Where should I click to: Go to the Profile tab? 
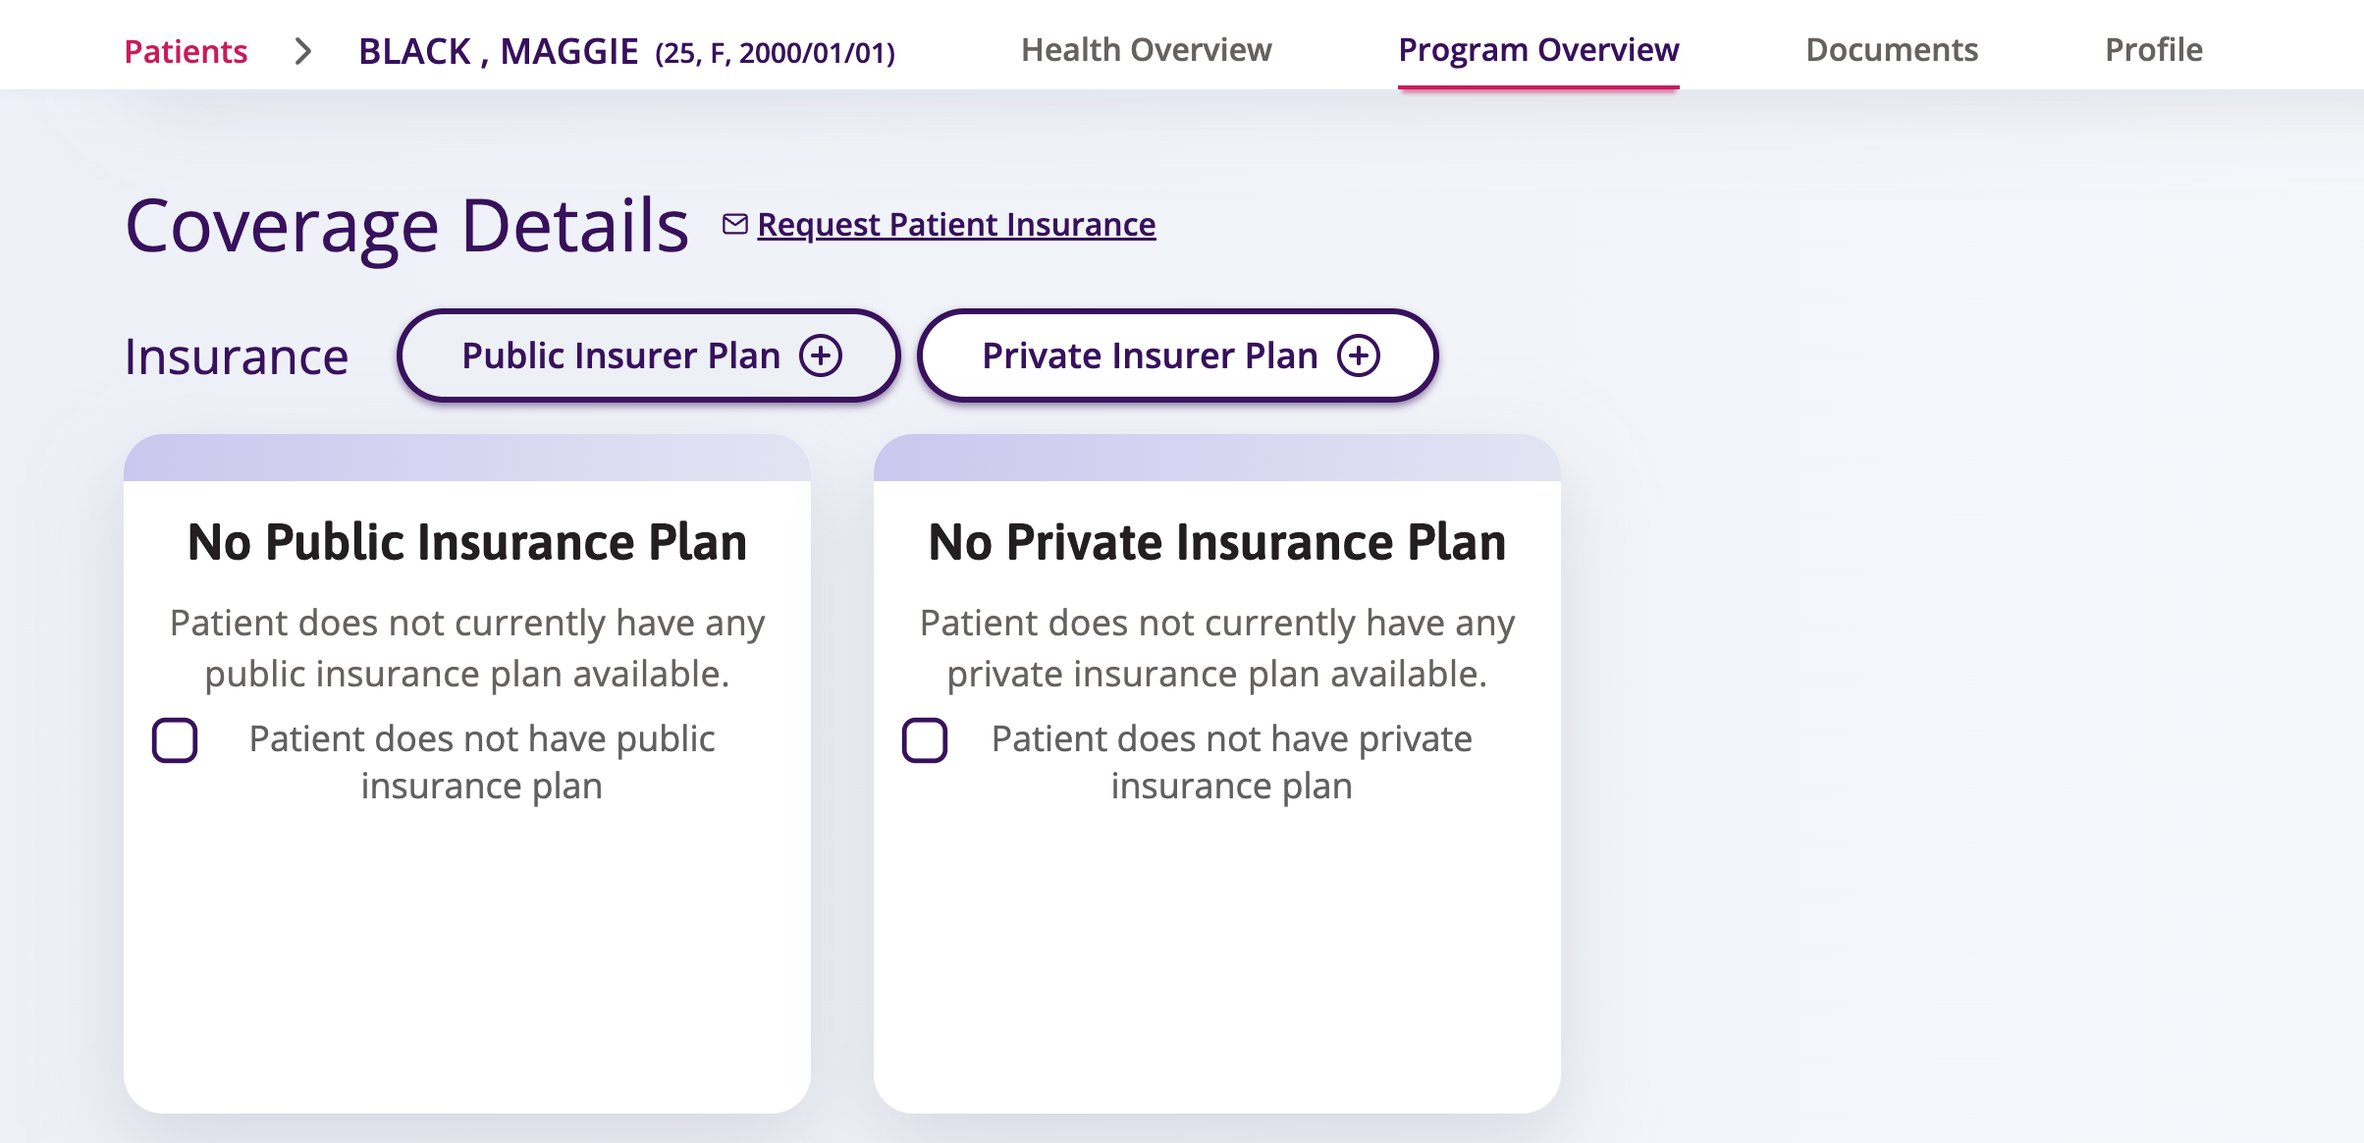(2154, 50)
